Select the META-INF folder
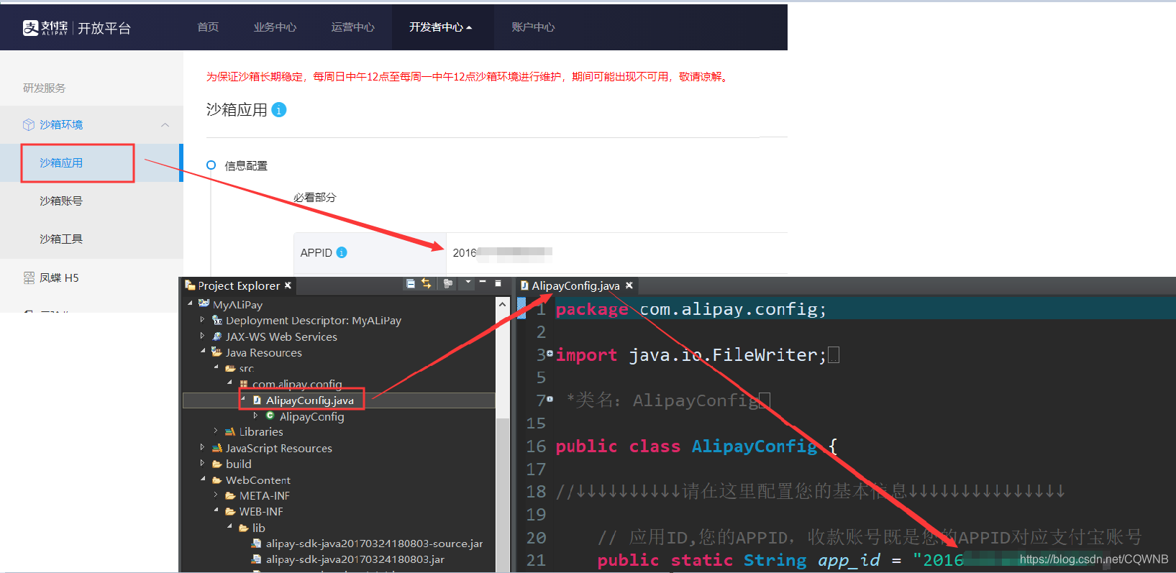The image size is (1176, 573). coord(264,496)
